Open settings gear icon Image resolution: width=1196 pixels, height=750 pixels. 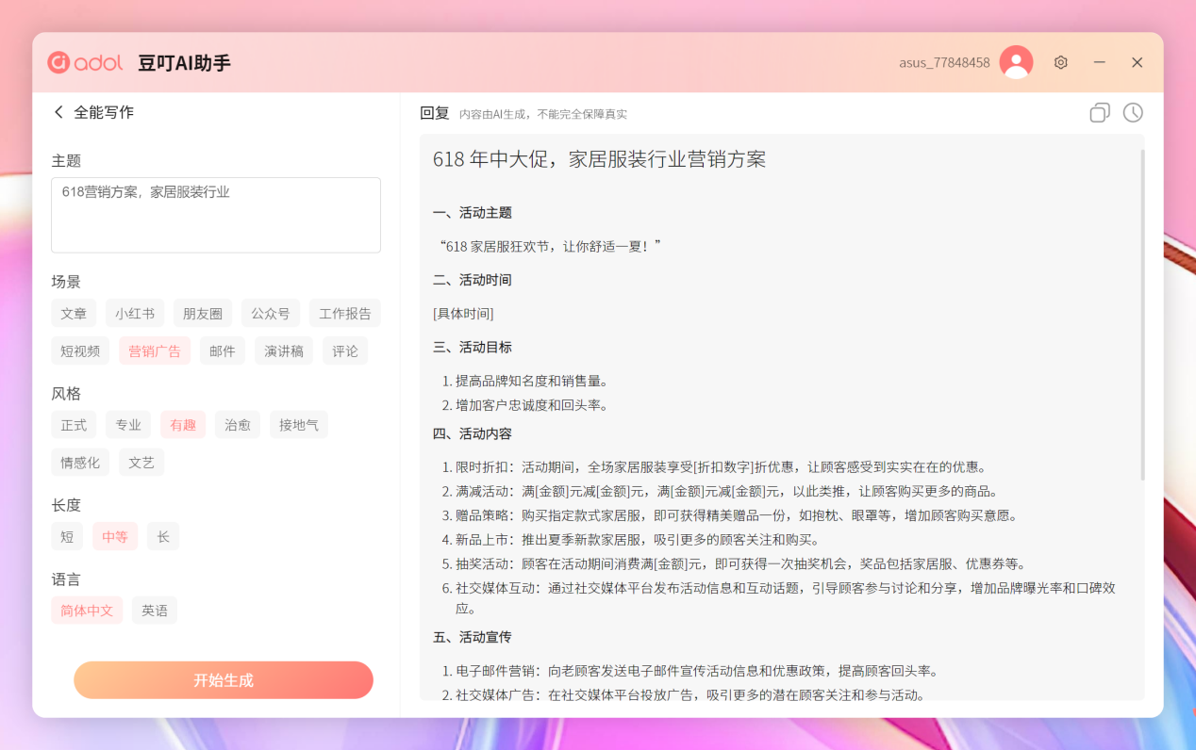click(x=1061, y=62)
